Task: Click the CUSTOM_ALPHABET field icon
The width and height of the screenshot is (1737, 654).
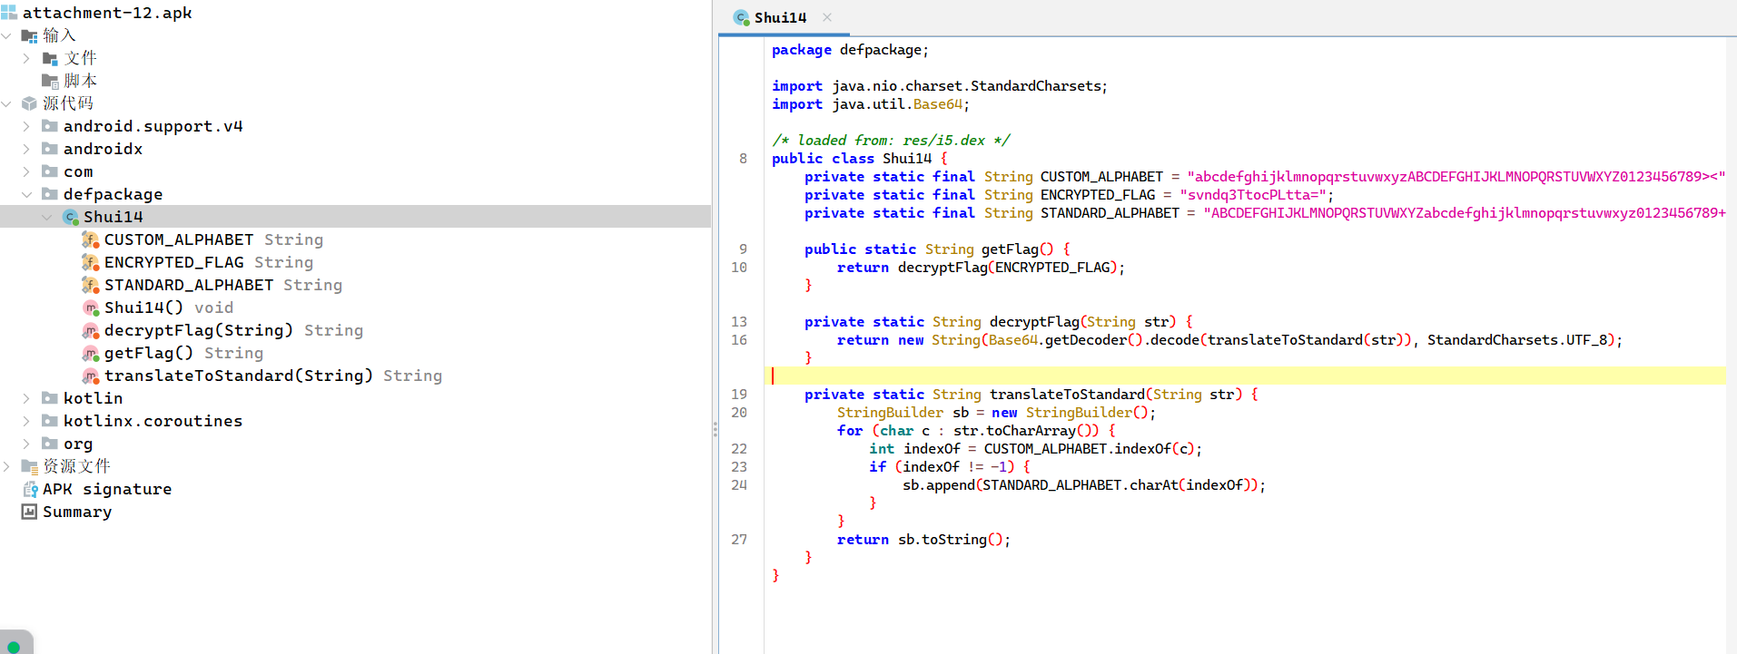Action: pyautogui.click(x=91, y=239)
